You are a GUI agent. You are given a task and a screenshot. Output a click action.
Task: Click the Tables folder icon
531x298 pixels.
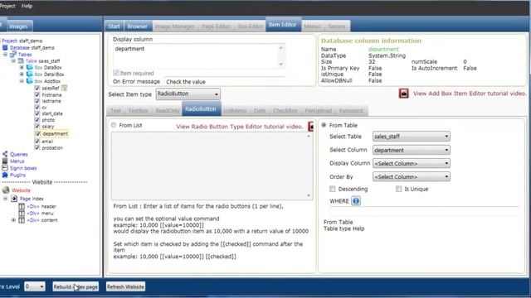click(13, 54)
